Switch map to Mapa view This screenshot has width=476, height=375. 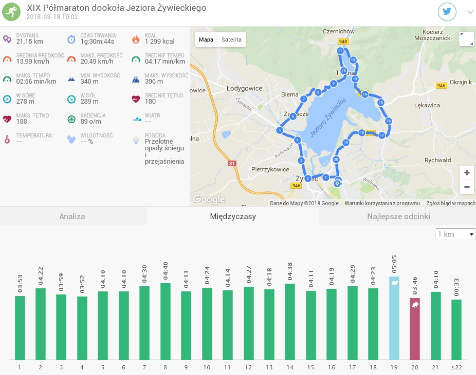206,40
